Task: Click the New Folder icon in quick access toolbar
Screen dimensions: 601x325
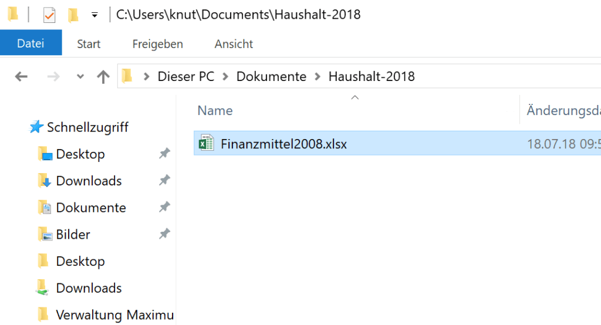Action: 73,15
